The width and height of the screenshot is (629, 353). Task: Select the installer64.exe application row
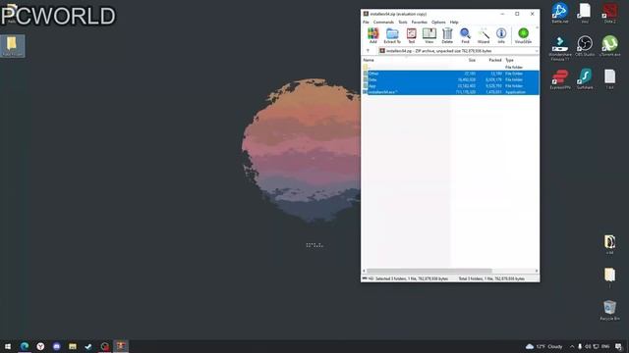pyautogui.click(x=450, y=92)
